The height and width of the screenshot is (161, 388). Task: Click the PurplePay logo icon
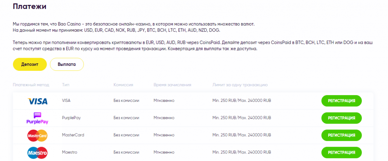click(x=37, y=118)
